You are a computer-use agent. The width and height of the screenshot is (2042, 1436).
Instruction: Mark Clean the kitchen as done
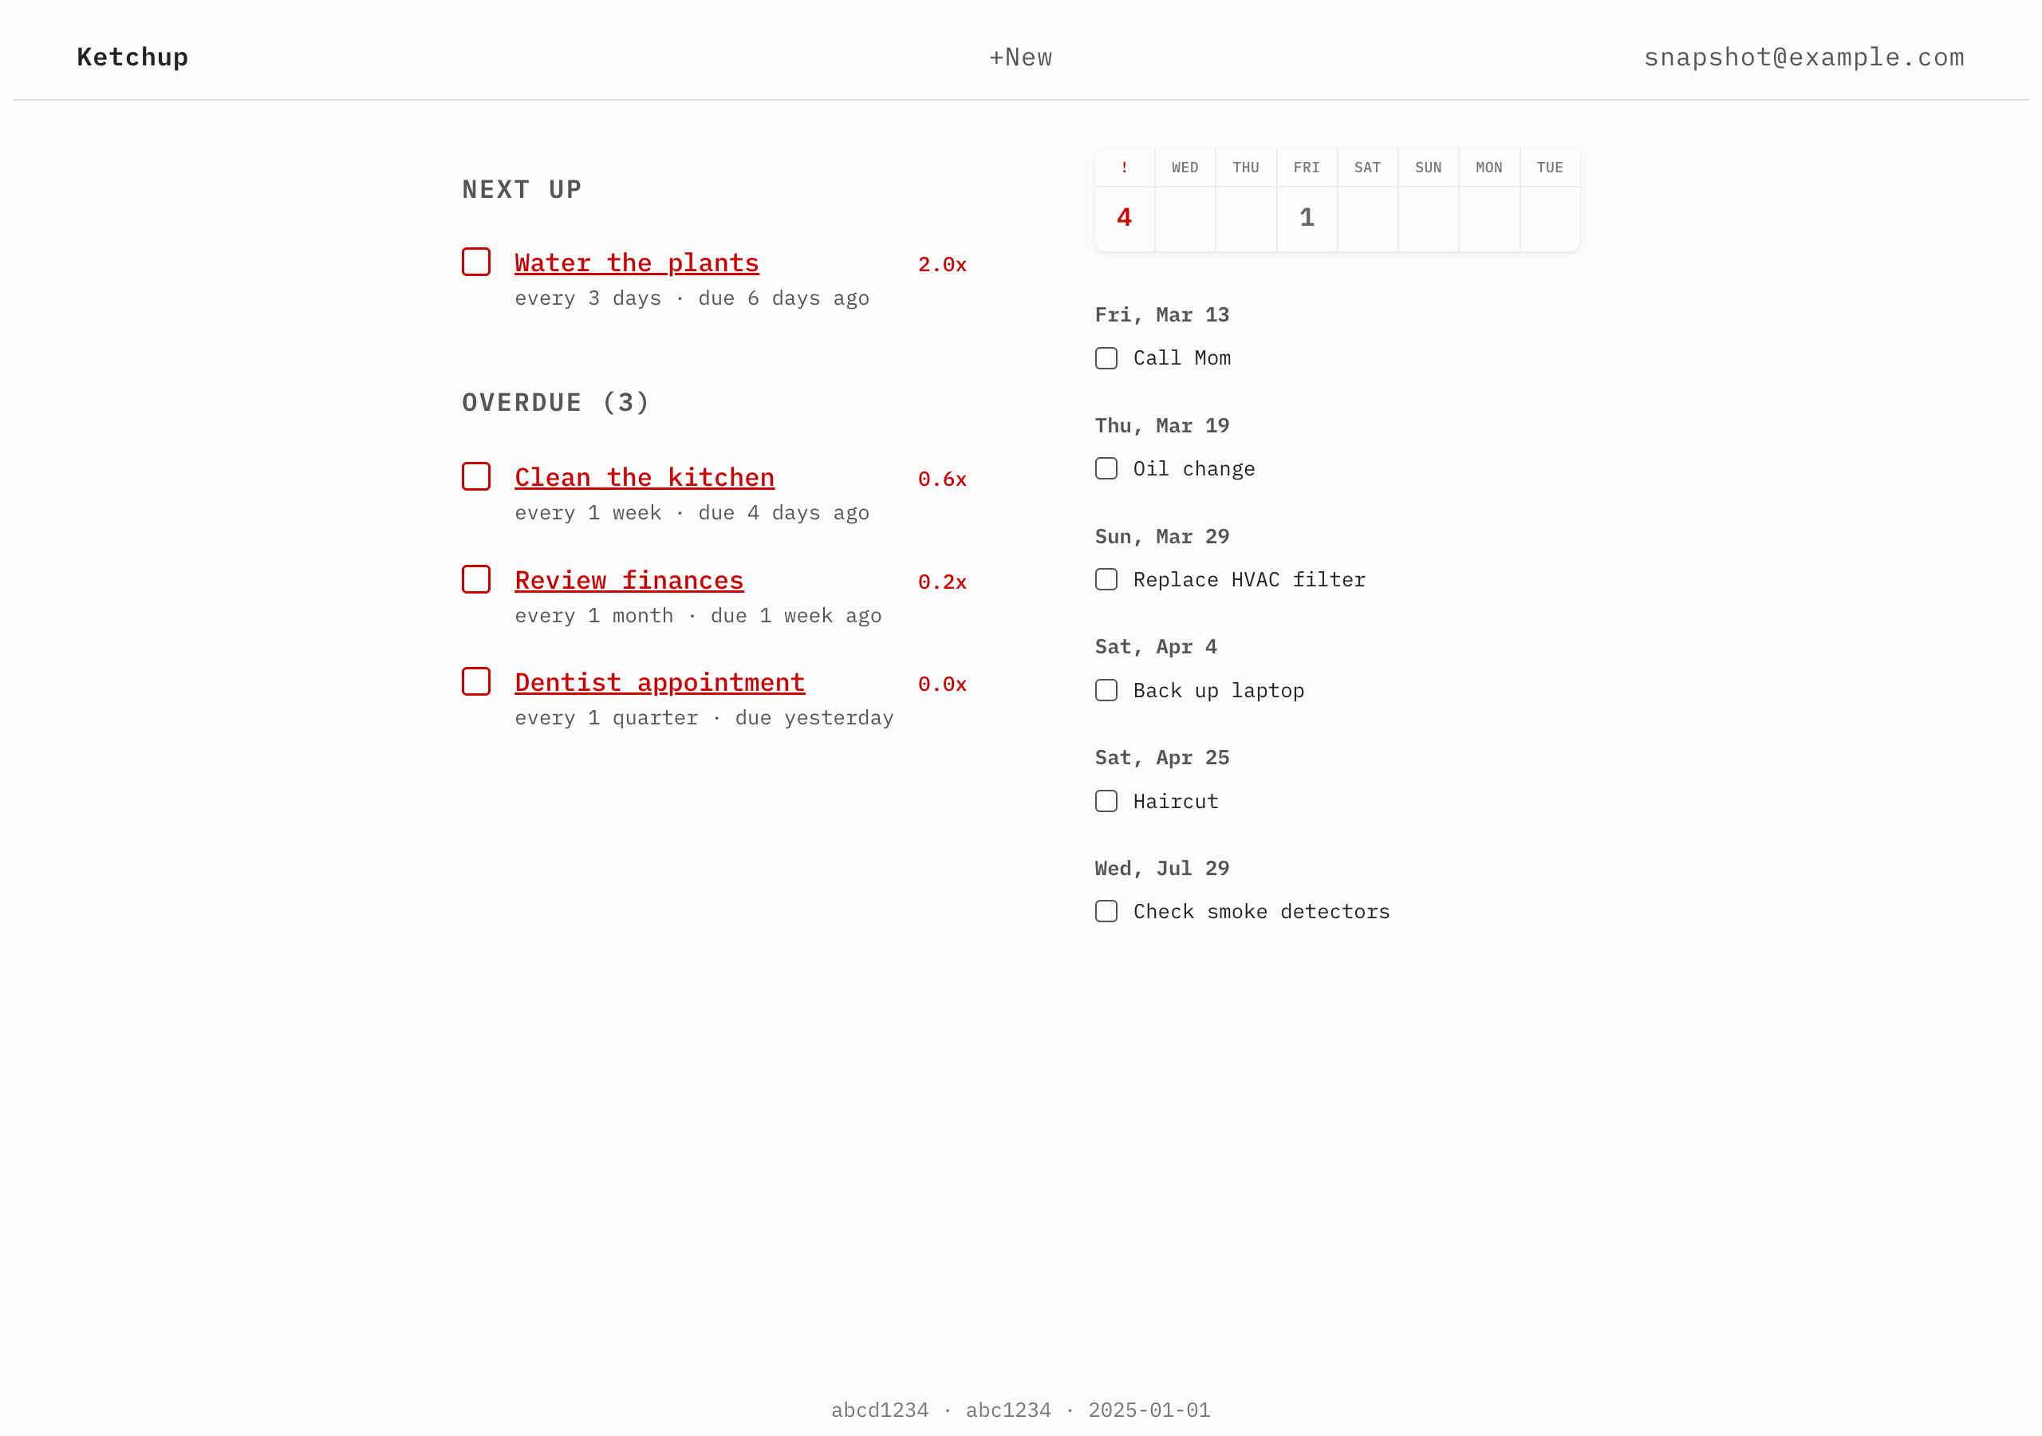tap(476, 476)
